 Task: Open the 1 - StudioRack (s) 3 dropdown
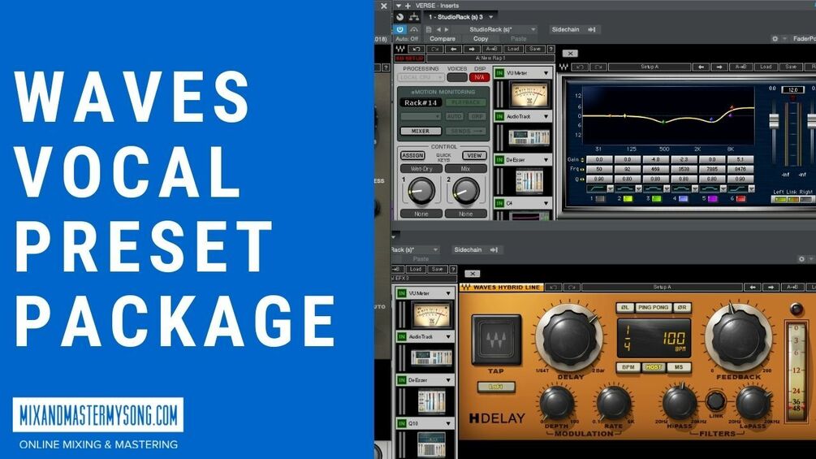click(490, 17)
